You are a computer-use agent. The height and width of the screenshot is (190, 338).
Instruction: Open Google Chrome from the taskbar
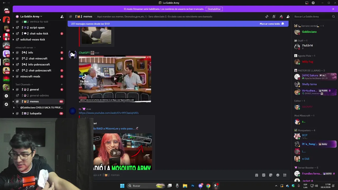point(208,186)
